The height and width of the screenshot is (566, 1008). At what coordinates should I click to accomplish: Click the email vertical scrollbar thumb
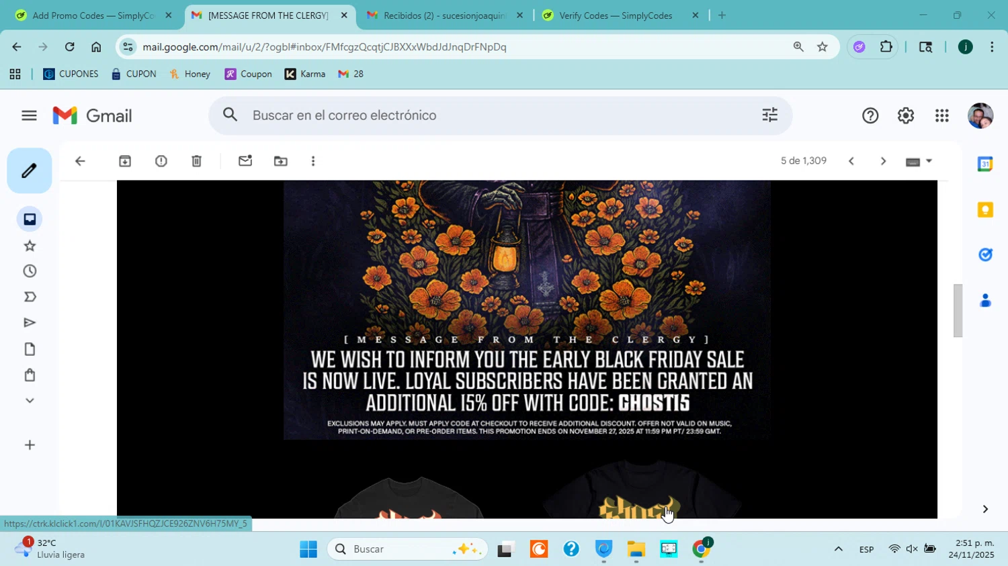pos(958,311)
